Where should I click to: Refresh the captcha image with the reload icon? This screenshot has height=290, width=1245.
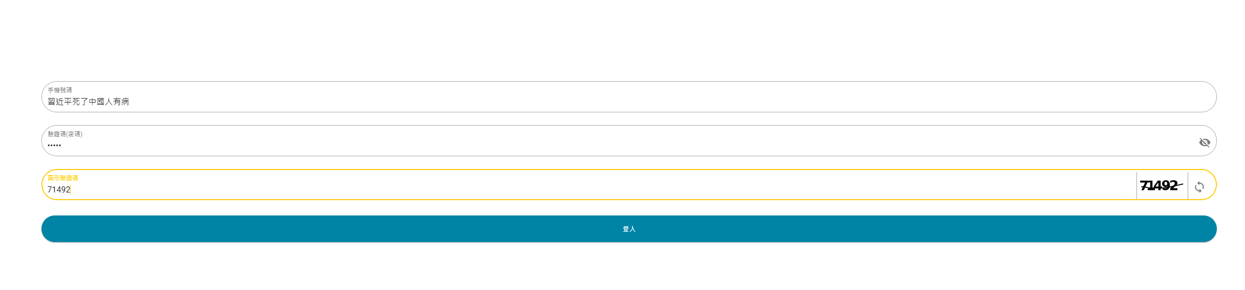point(1199,187)
